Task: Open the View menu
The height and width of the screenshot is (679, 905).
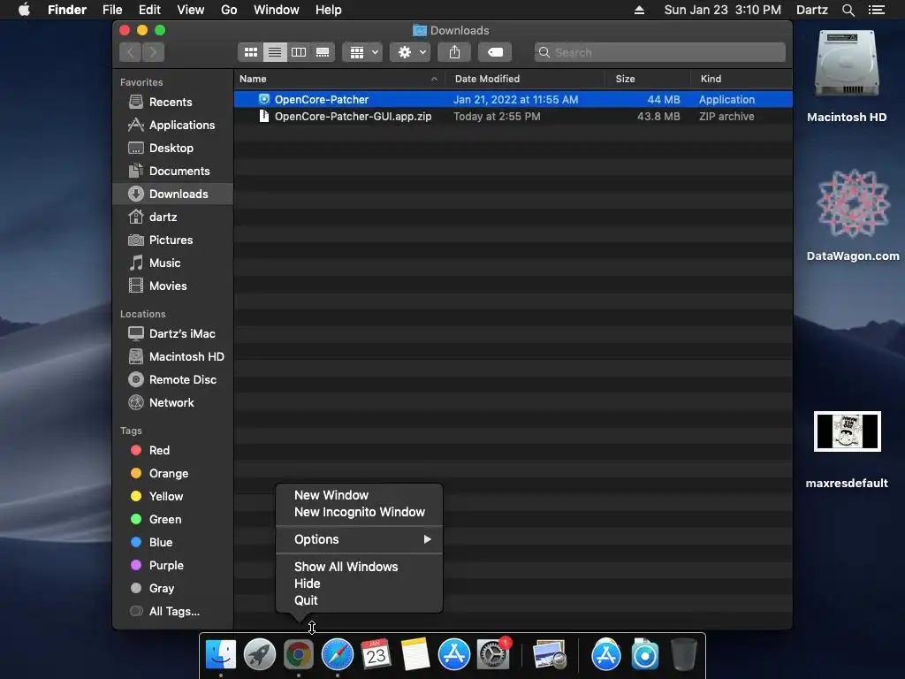Action: click(x=191, y=10)
